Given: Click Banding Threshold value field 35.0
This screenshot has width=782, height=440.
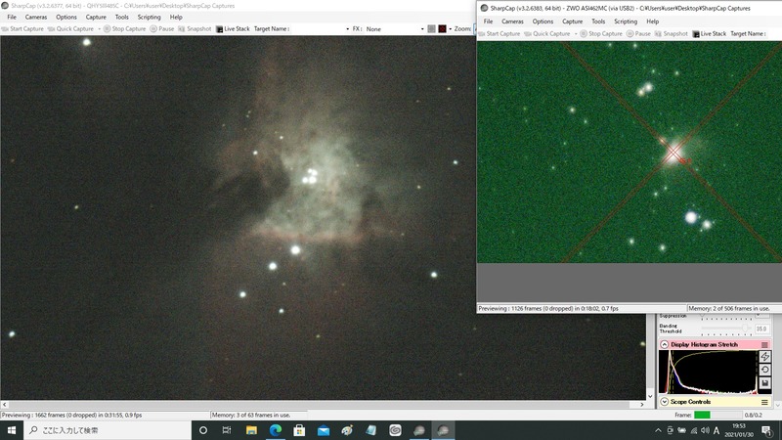Looking at the screenshot, I should [x=761, y=329].
